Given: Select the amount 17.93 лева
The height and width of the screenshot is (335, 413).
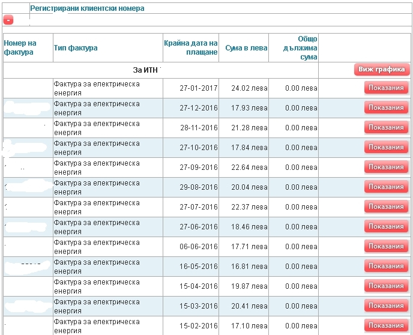Looking at the screenshot, I should tap(250, 108).
